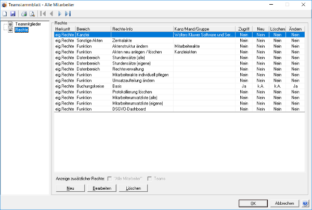
Task: Select Umsatzaufteilung ändern row
Action: click(179, 81)
